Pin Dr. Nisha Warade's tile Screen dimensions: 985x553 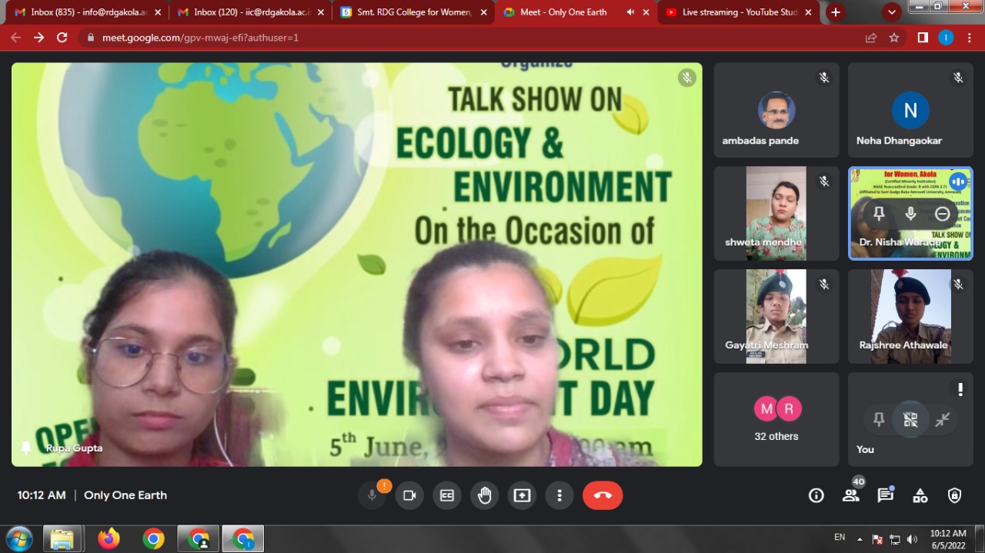coord(879,214)
